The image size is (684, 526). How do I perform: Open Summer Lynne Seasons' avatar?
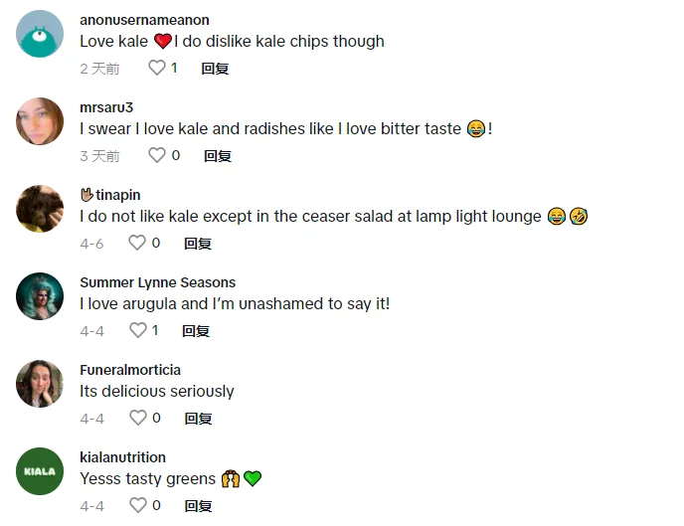(x=40, y=296)
